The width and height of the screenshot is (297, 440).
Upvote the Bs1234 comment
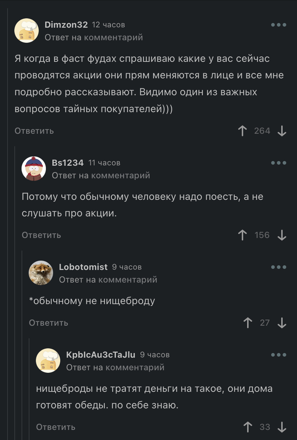coord(243,235)
